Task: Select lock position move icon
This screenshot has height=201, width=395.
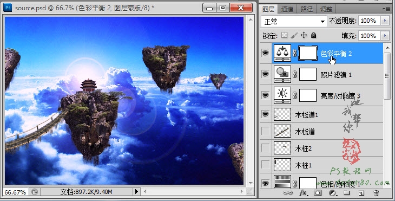Action: pyautogui.click(x=304, y=35)
